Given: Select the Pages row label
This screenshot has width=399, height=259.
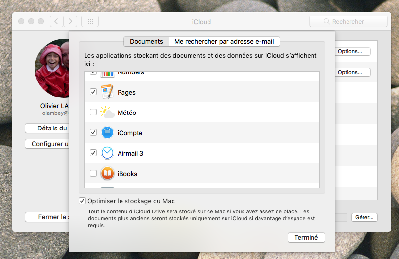Looking at the screenshot, I should click(126, 93).
